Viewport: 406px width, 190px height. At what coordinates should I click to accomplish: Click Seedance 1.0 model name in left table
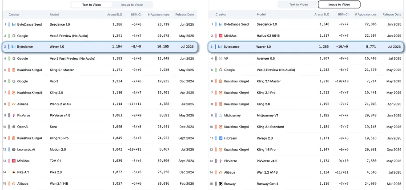click(60, 24)
